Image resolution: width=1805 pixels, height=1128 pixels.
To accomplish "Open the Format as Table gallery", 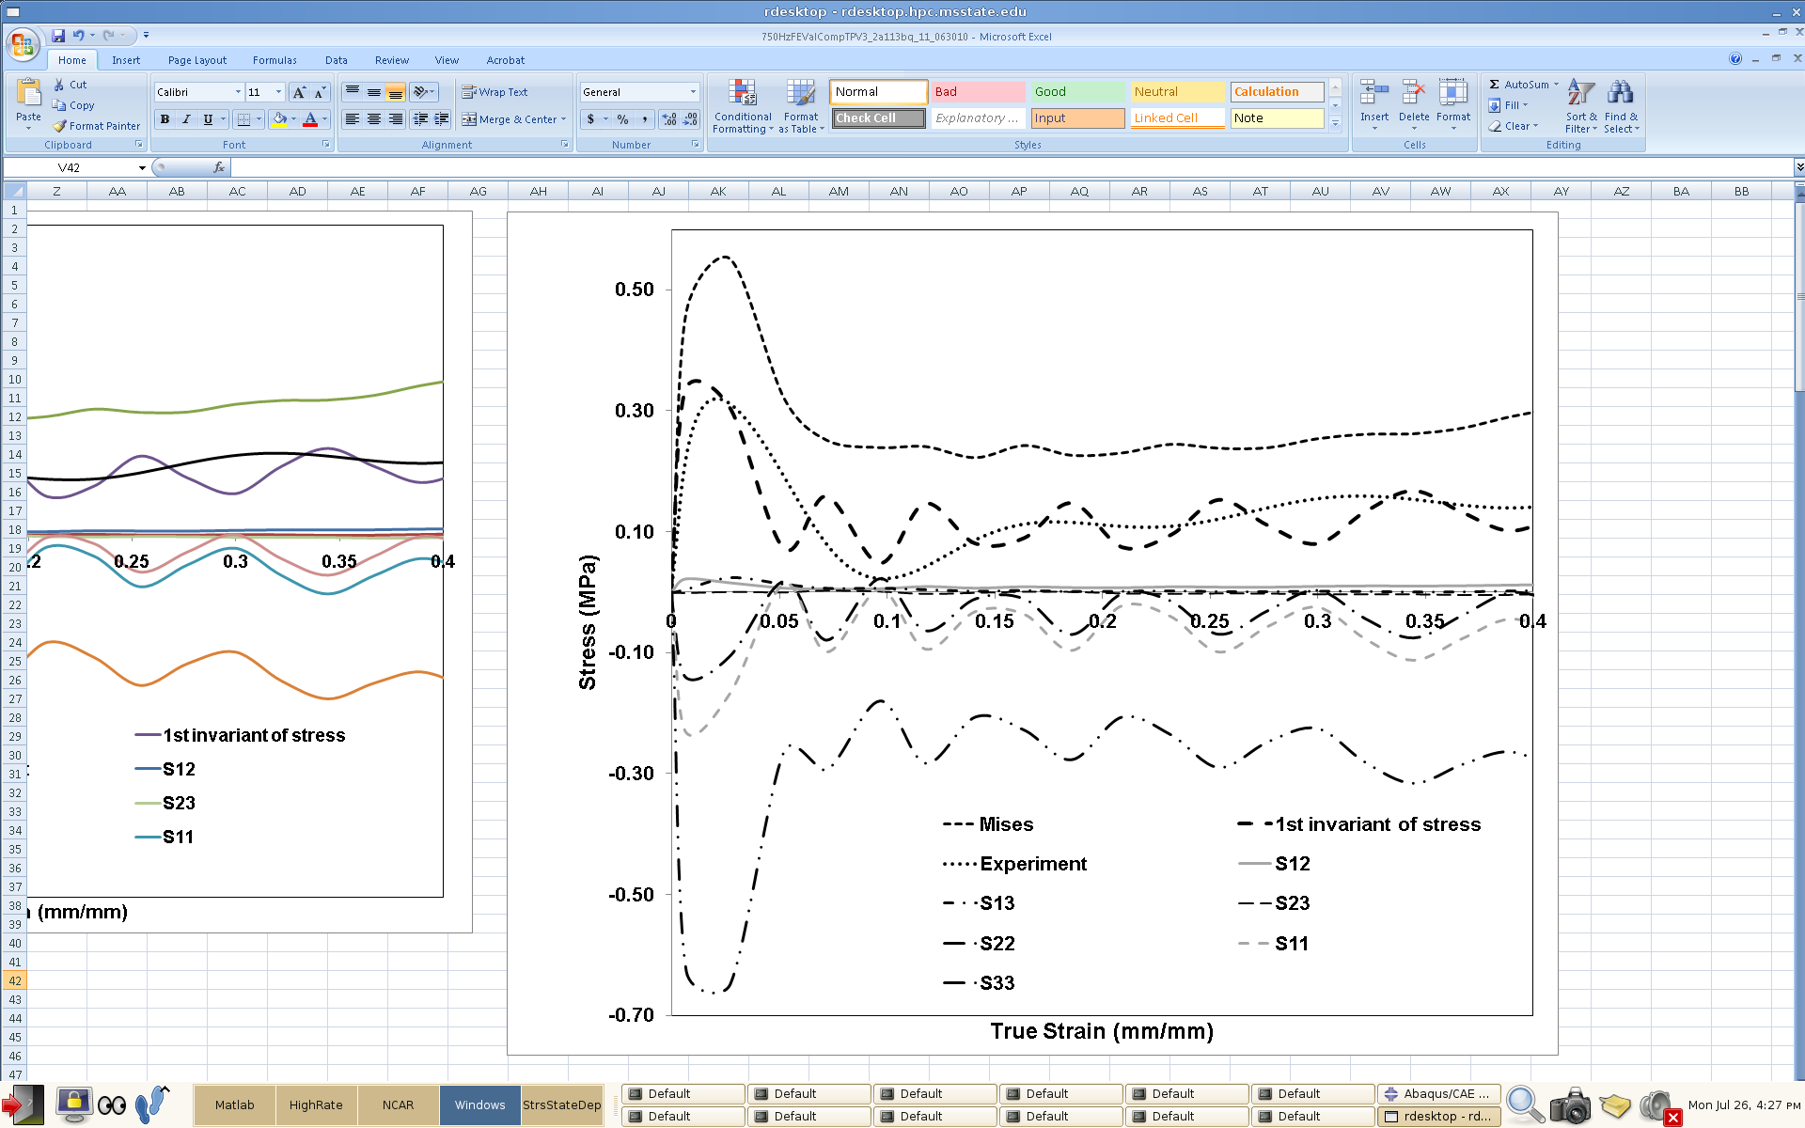I will pyautogui.click(x=800, y=93).
